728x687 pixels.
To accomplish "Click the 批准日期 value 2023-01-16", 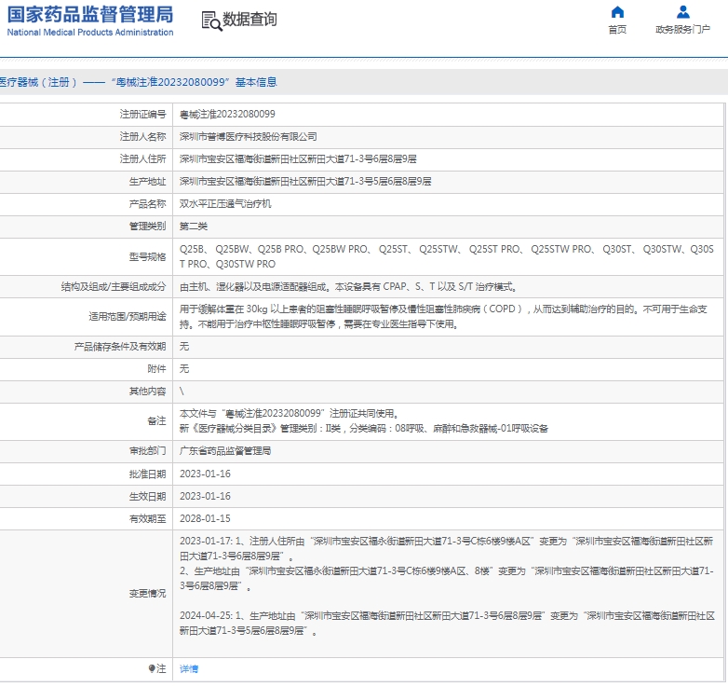I will (205, 474).
